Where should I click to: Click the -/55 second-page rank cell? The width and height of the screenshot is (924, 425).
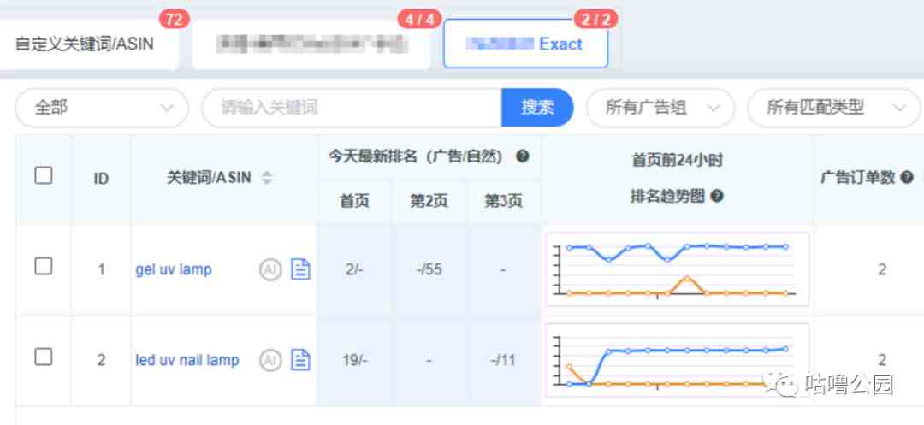pyautogui.click(x=429, y=269)
